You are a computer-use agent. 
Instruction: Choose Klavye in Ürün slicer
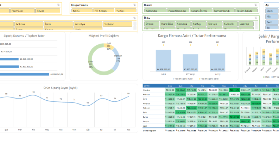[215, 24]
